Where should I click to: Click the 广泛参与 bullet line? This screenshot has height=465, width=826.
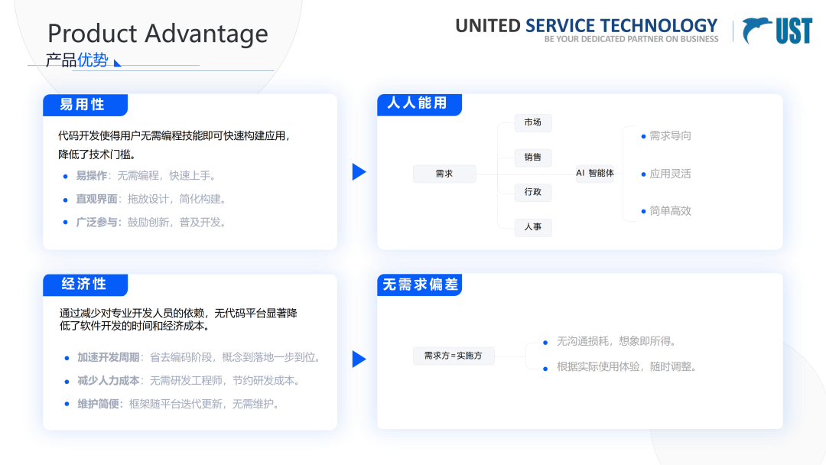tap(145, 223)
